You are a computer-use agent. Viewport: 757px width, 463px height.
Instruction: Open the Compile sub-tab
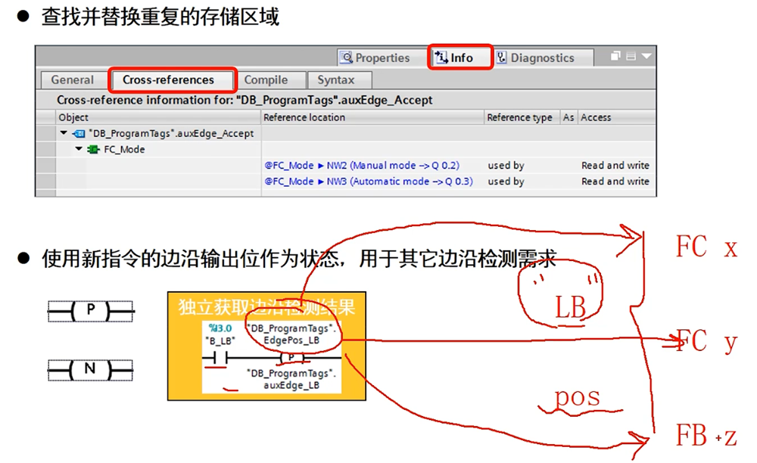click(266, 79)
